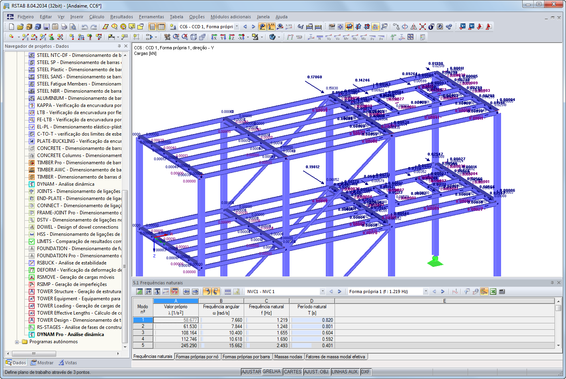566x379 pixels.
Task: Switch to Formas próprias por nó tab
Action: pyautogui.click(x=197, y=357)
